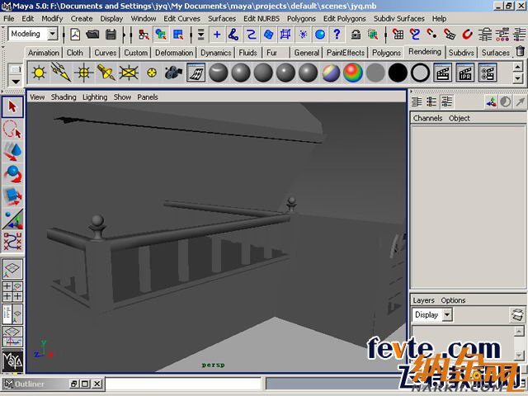Viewport: 528px width, 396px height.
Task: Select the arrow Select tool
Action: [x=12, y=107]
